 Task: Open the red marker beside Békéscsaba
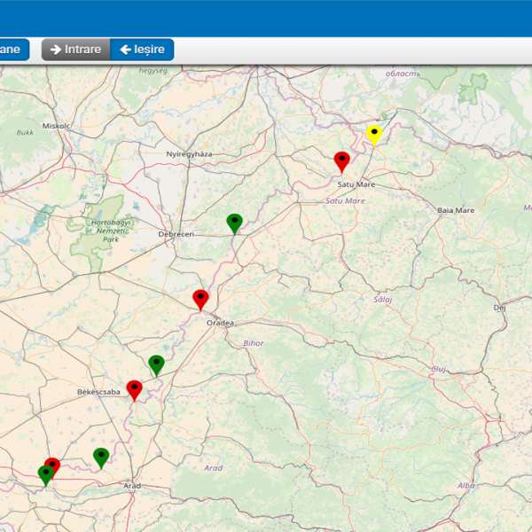(x=135, y=390)
